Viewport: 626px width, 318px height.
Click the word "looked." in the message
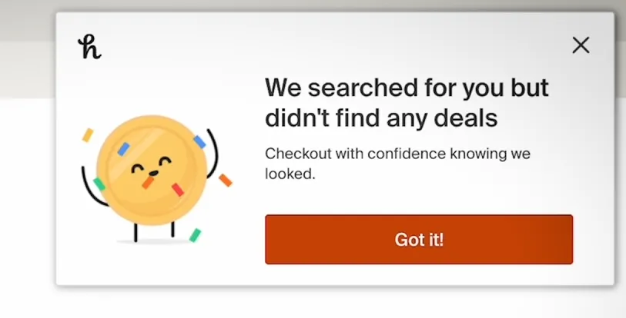(x=290, y=174)
